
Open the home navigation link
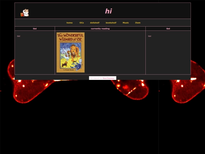[69, 23]
